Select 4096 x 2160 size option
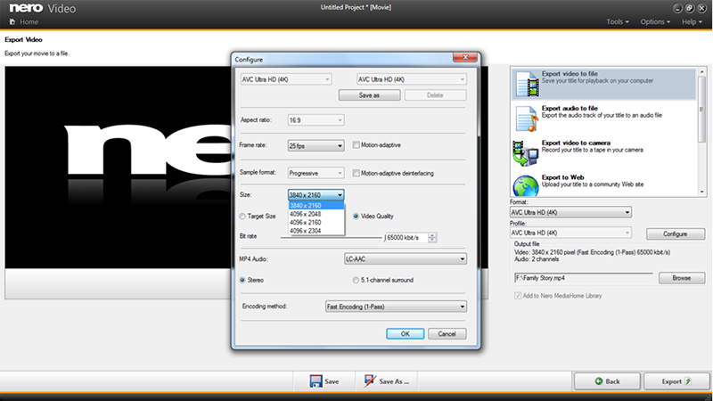This screenshot has width=713, height=401. (316, 222)
